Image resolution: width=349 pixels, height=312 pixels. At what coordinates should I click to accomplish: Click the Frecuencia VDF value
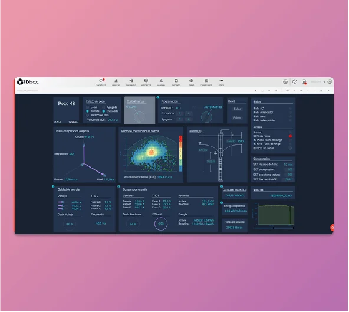click(x=113, y=120)
